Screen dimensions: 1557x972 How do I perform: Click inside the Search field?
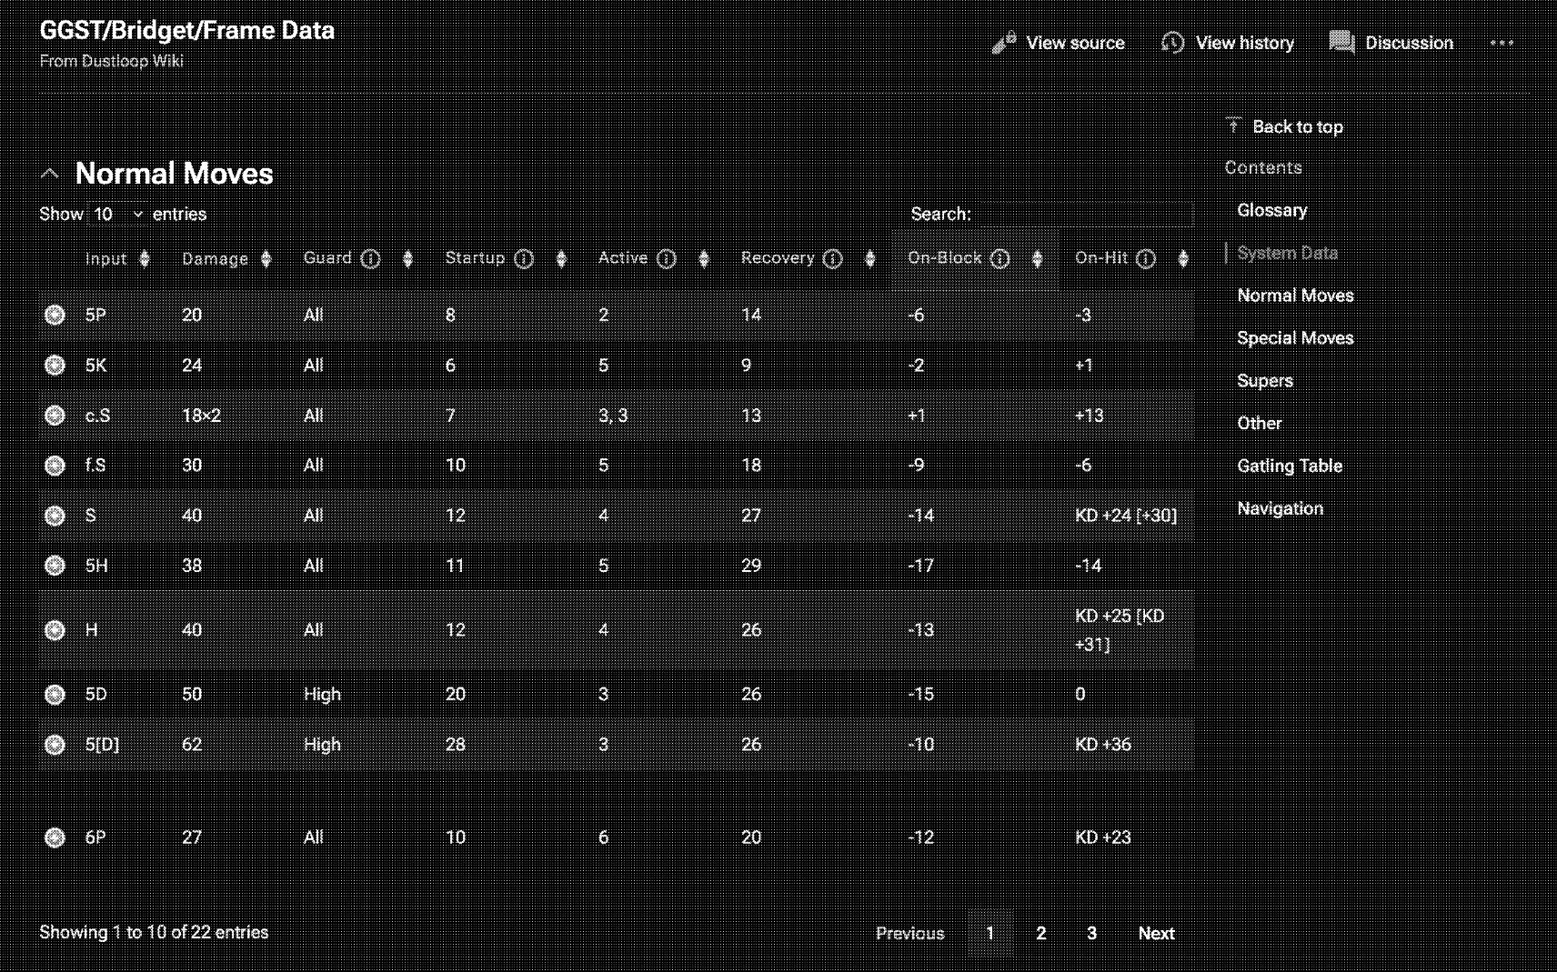point(1085,214)
